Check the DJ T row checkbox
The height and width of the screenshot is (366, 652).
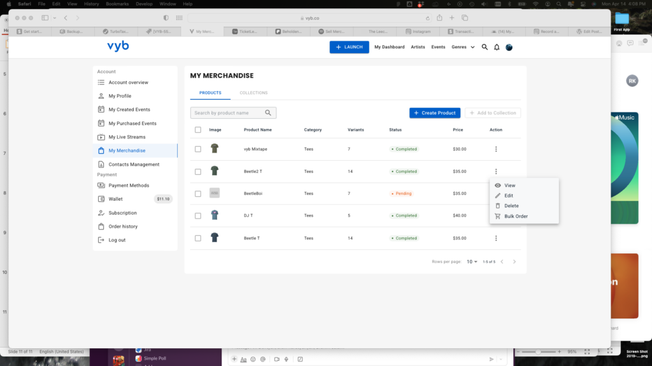(198, 216)
